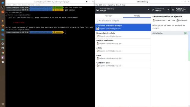Expand the Current branch dropdown arrow

[168, 10]
